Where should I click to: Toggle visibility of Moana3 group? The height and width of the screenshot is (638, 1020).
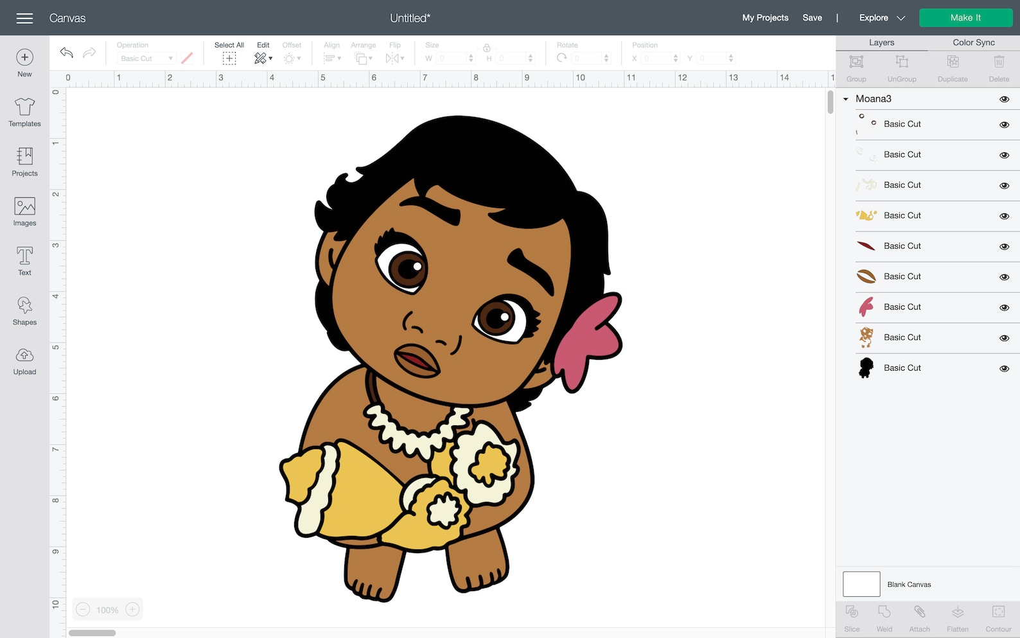[1004, 99]
